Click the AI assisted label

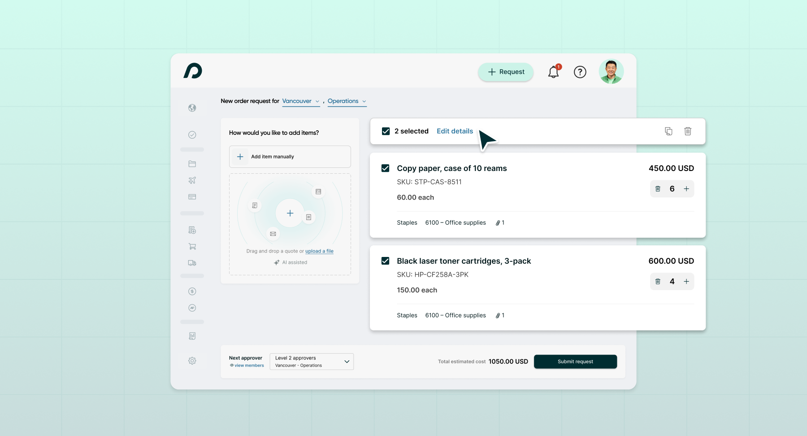(291, 263)
